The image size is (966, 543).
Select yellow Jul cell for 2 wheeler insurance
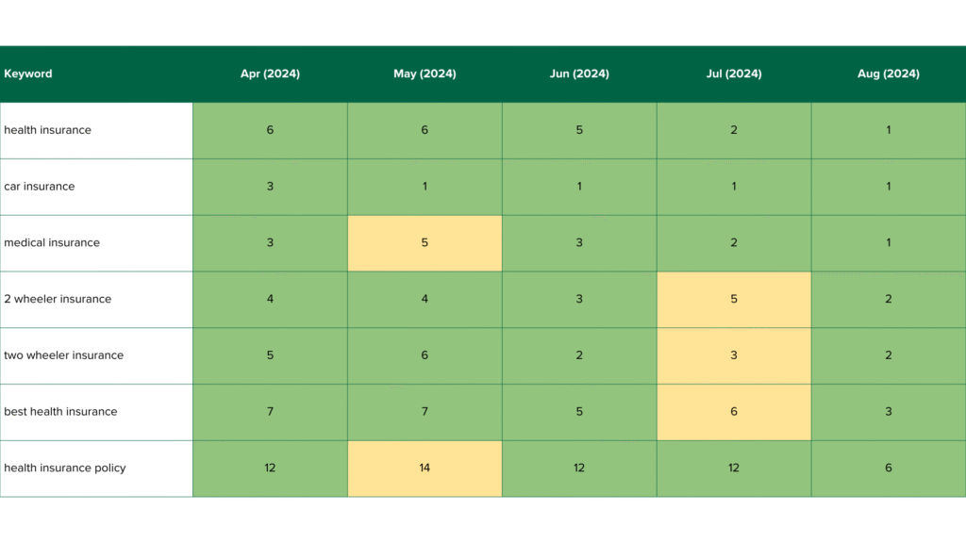point(734,299)
